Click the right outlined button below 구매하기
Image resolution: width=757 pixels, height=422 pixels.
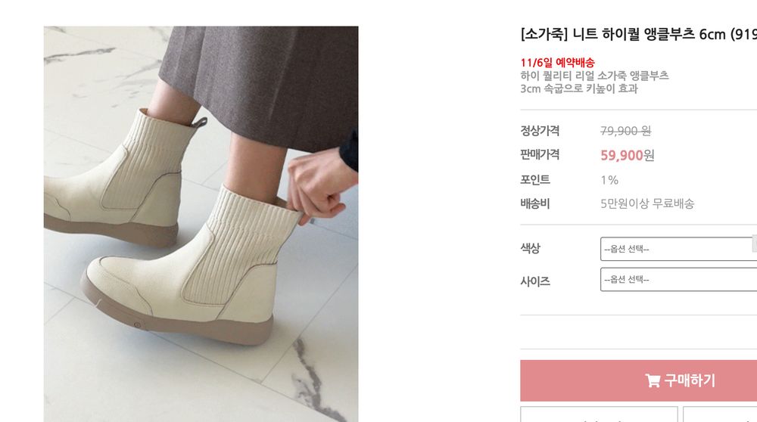click(x=720, y=414)
